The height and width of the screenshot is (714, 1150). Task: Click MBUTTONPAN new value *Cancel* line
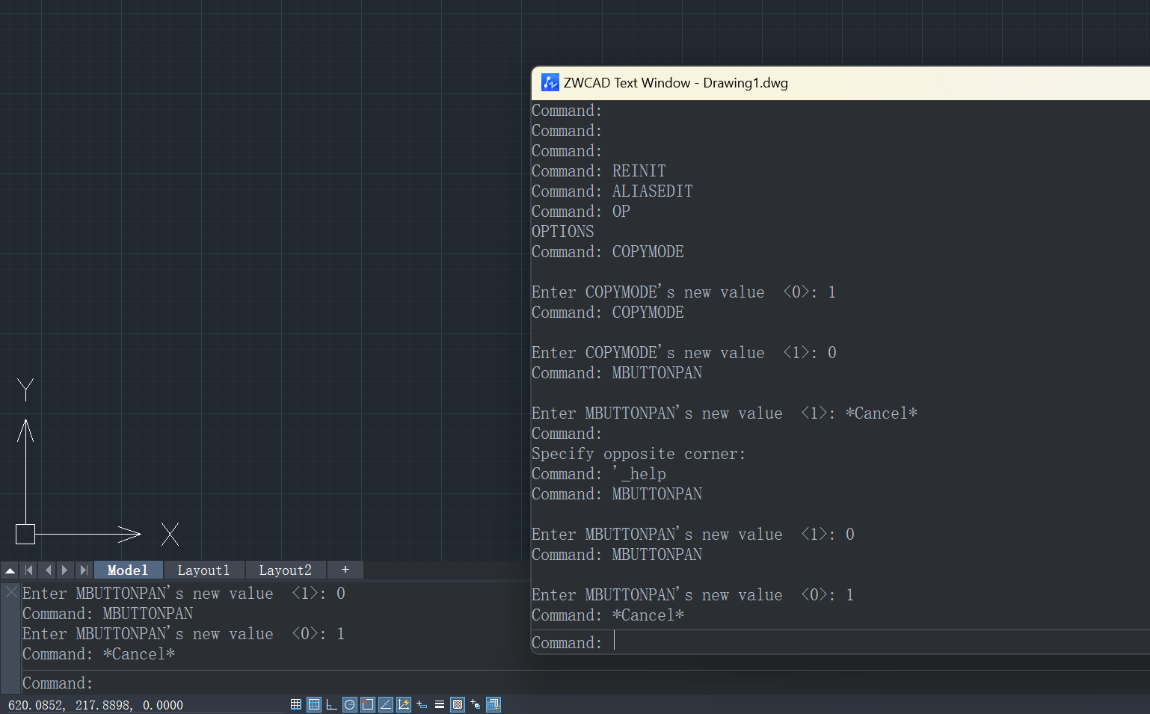(x=725, y=413)
